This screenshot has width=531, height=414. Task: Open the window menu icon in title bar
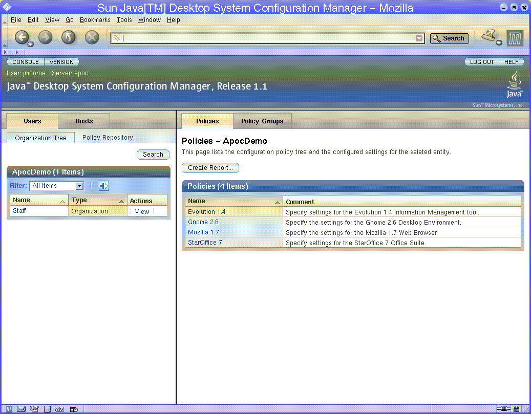[x=7, y=7]
